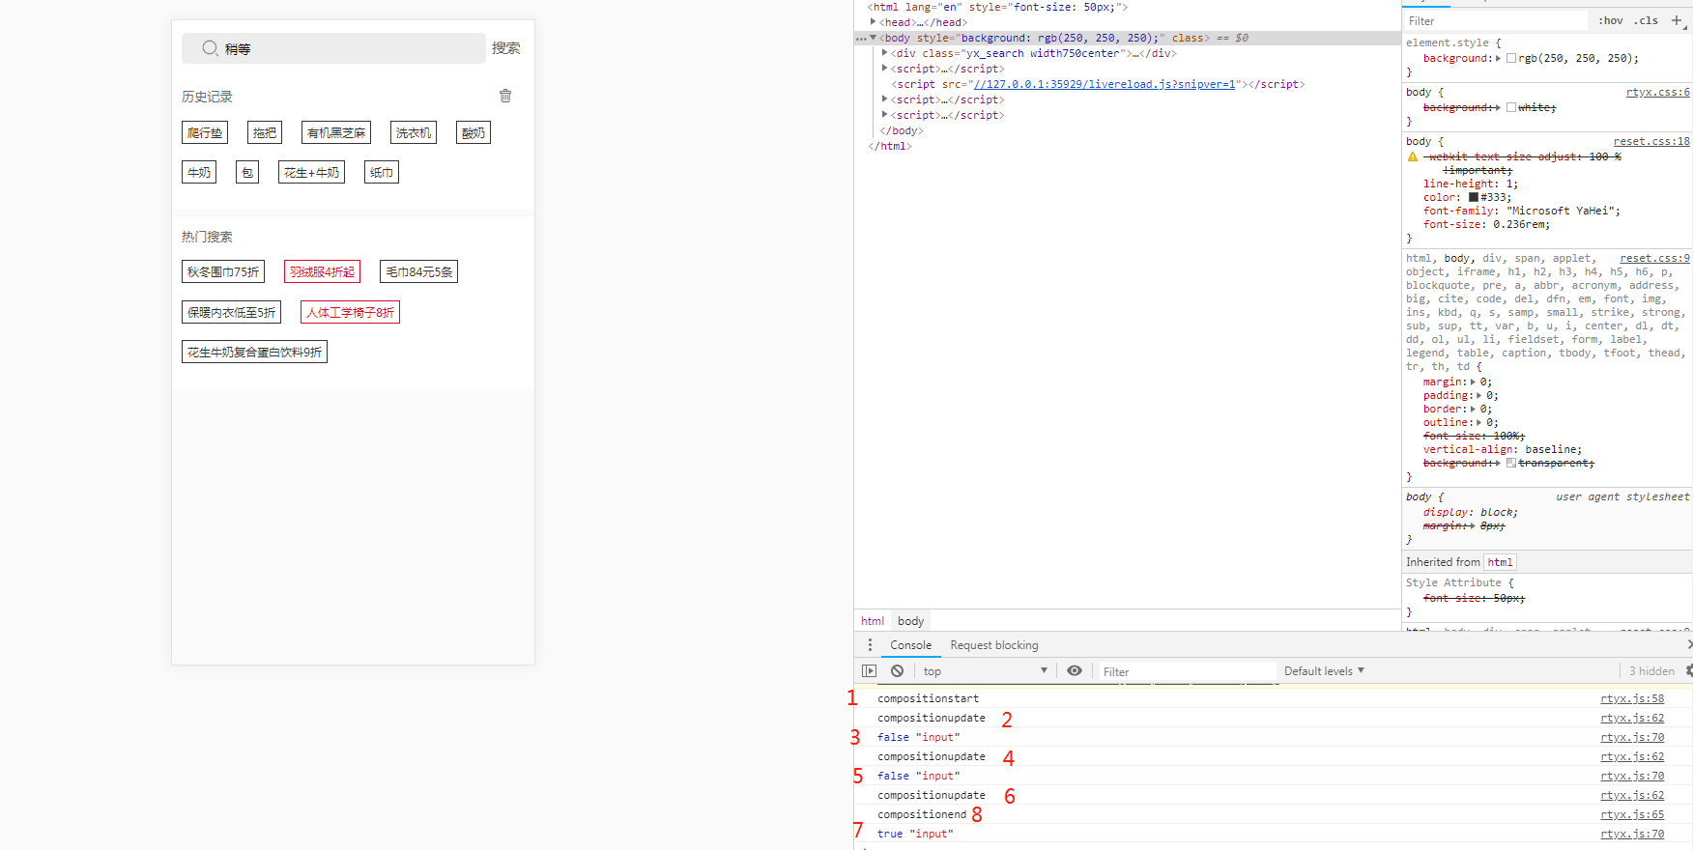
Task: Select html in the breadcrumb
Action: click(873, 621)
